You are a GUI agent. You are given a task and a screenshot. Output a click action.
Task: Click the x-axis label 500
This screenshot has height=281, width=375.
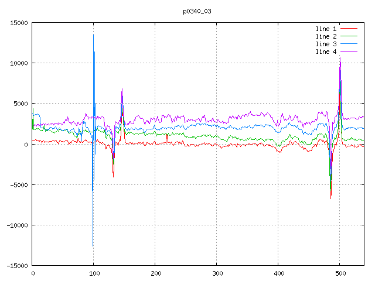[340, 273]
